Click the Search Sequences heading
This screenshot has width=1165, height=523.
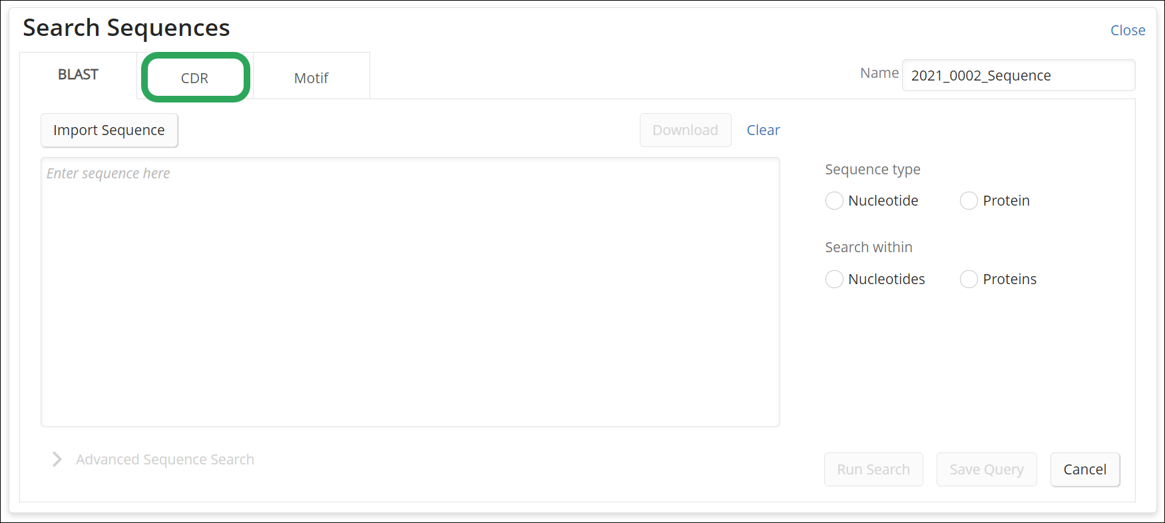click(x=126, y=28)
